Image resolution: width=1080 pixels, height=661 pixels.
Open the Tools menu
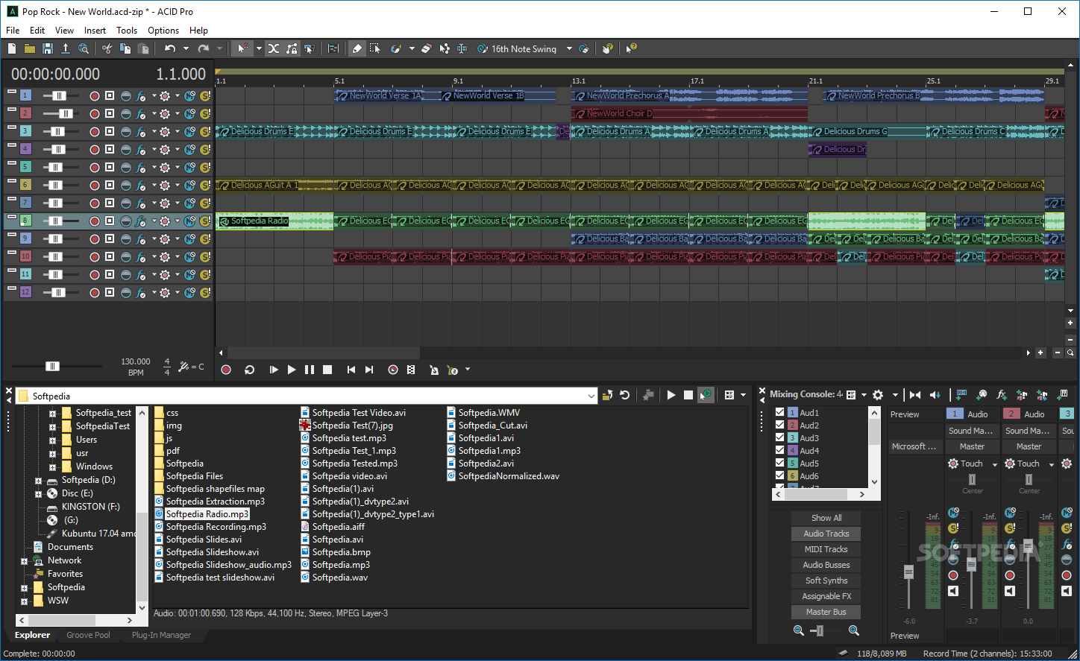click(127, 31)
